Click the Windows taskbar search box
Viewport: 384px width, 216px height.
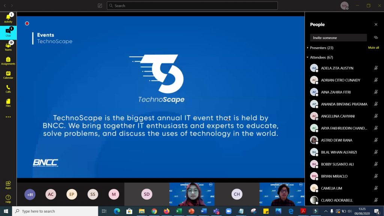[x=55, y=211]
